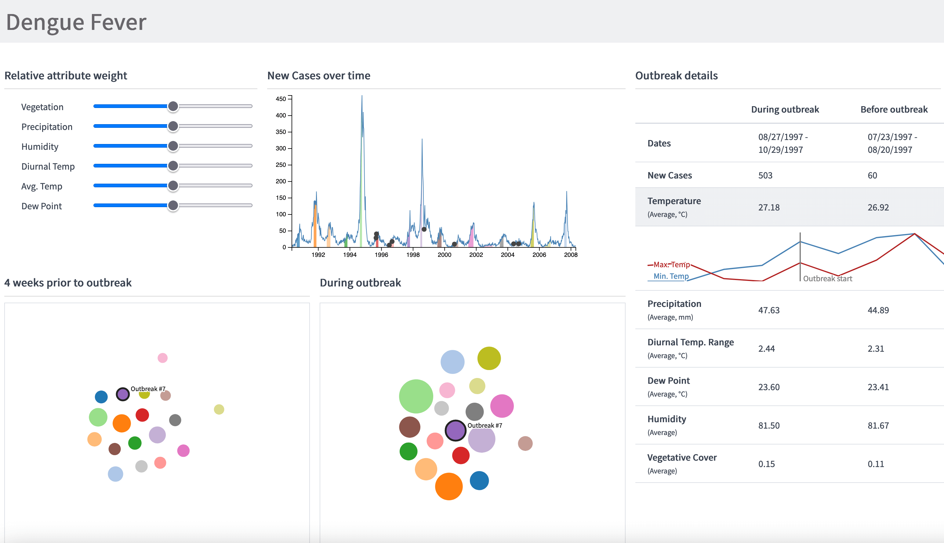Select the pale yellow bubble in 4 weeks prior panel
The height and width of the screenshot is (543, 944).
pos(219,409)
